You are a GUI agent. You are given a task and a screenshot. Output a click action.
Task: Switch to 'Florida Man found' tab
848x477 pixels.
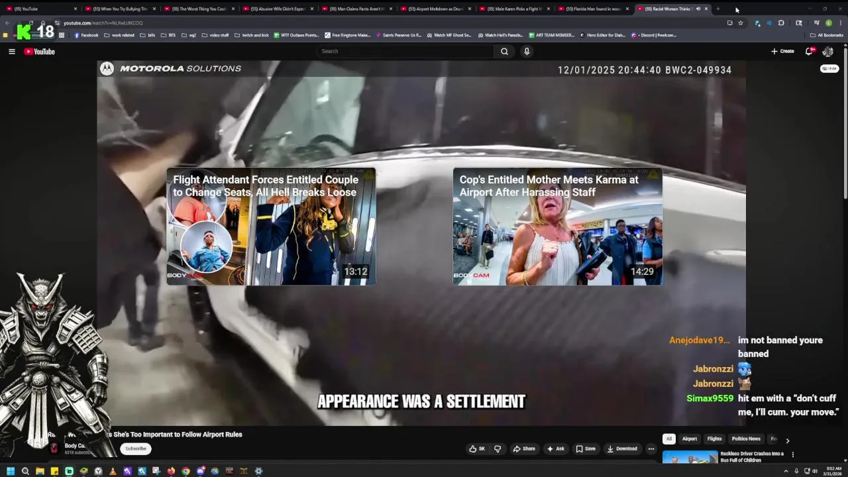(593, 9)
